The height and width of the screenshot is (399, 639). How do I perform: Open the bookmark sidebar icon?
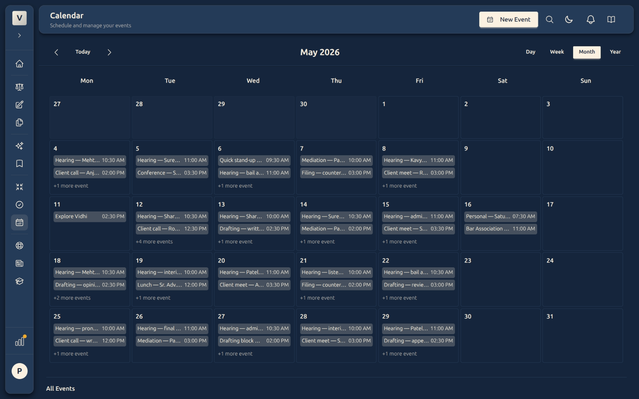[x=19, y=164]
